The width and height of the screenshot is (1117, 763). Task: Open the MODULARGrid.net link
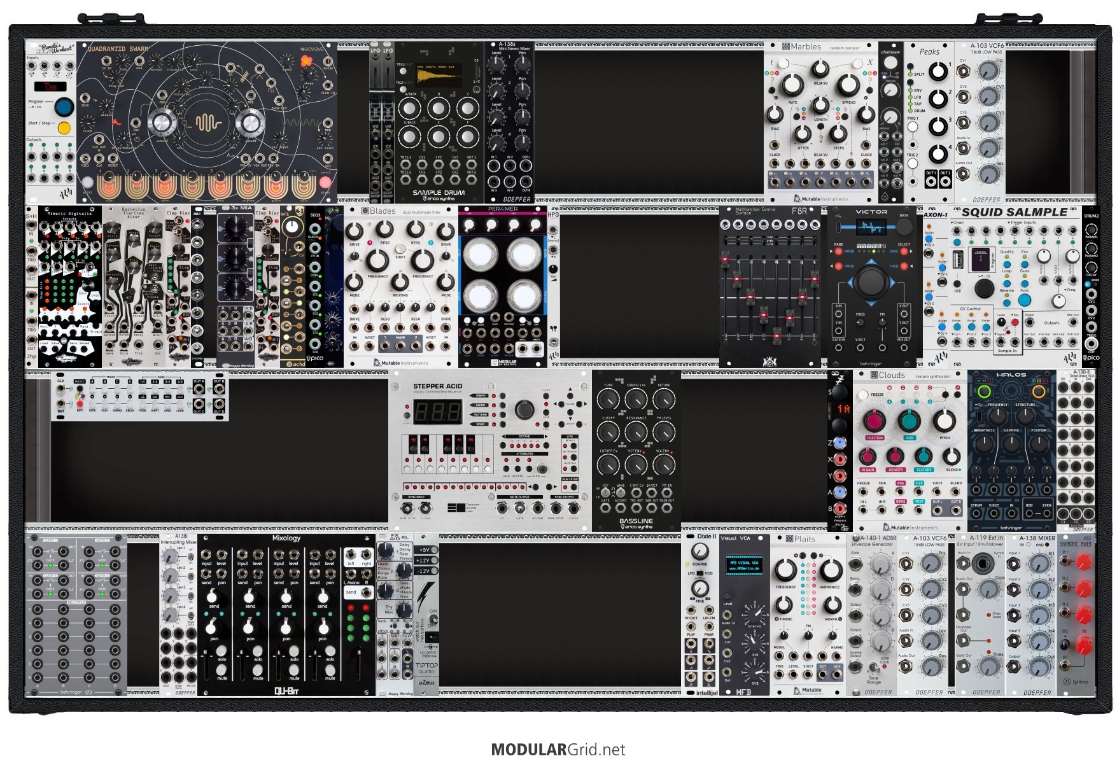(558, 750)
